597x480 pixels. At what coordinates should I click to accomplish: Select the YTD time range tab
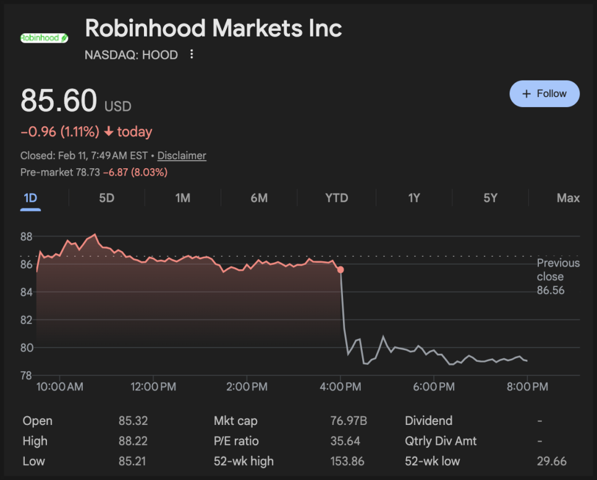point(336,198)
